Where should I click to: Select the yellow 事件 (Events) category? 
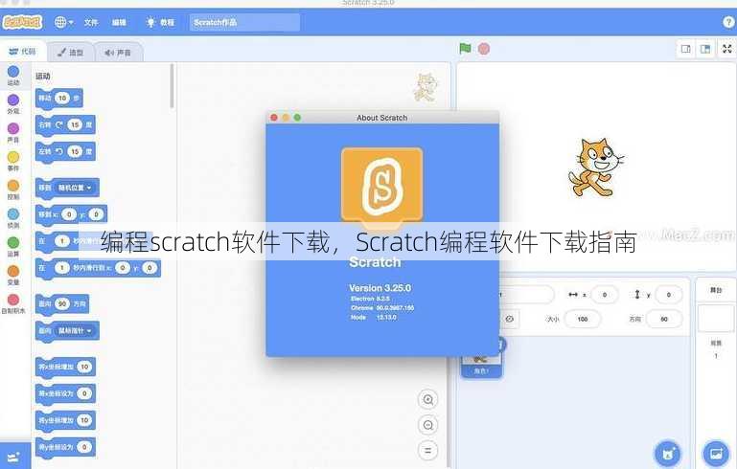(x=13, y=161)
